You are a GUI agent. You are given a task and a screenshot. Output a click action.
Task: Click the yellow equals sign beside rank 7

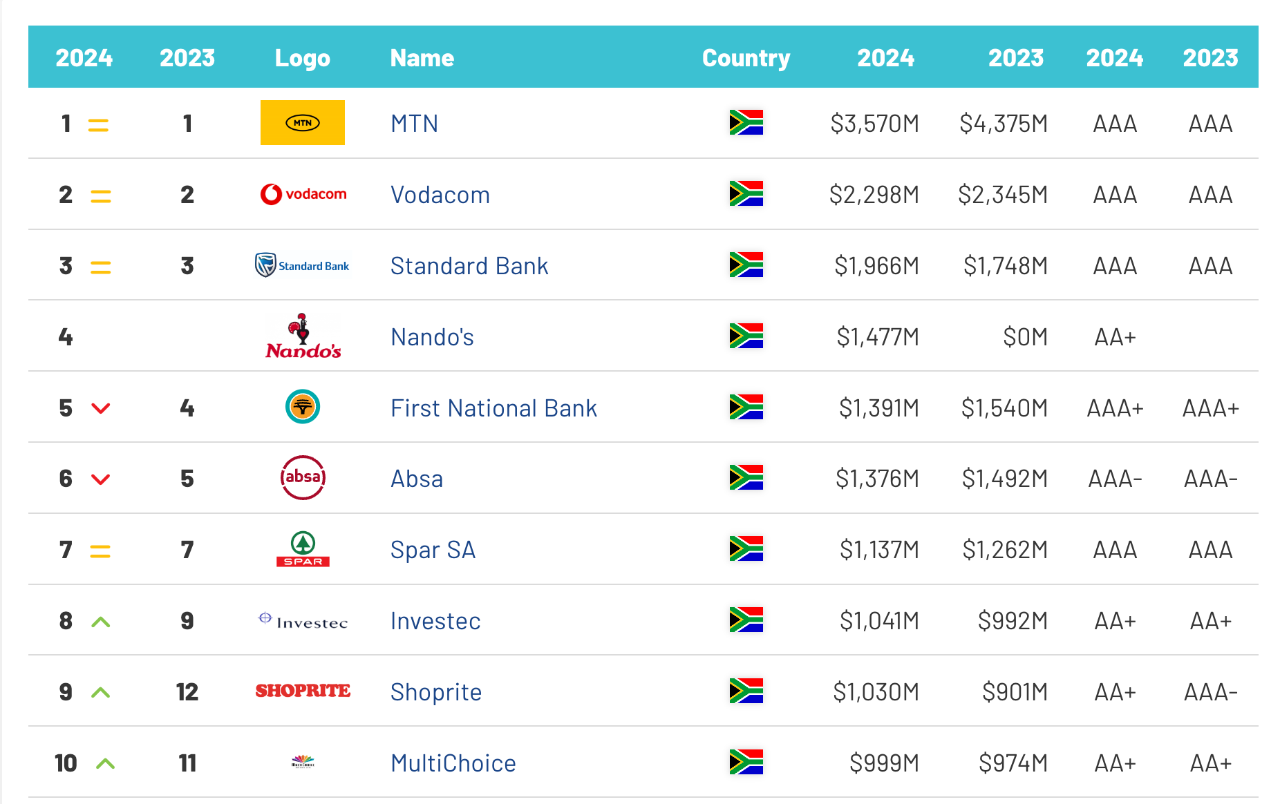[x=100, y=551]
